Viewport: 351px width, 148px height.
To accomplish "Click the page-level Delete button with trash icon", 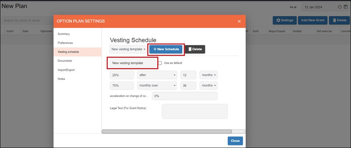I will point(339,20).
